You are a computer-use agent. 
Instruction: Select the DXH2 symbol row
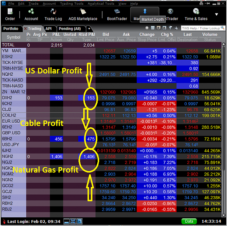click(111, 98)
